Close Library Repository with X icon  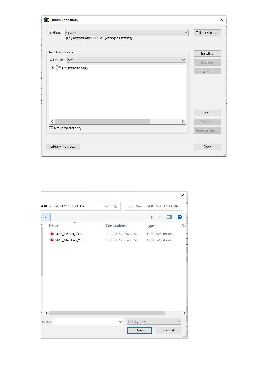221,20
